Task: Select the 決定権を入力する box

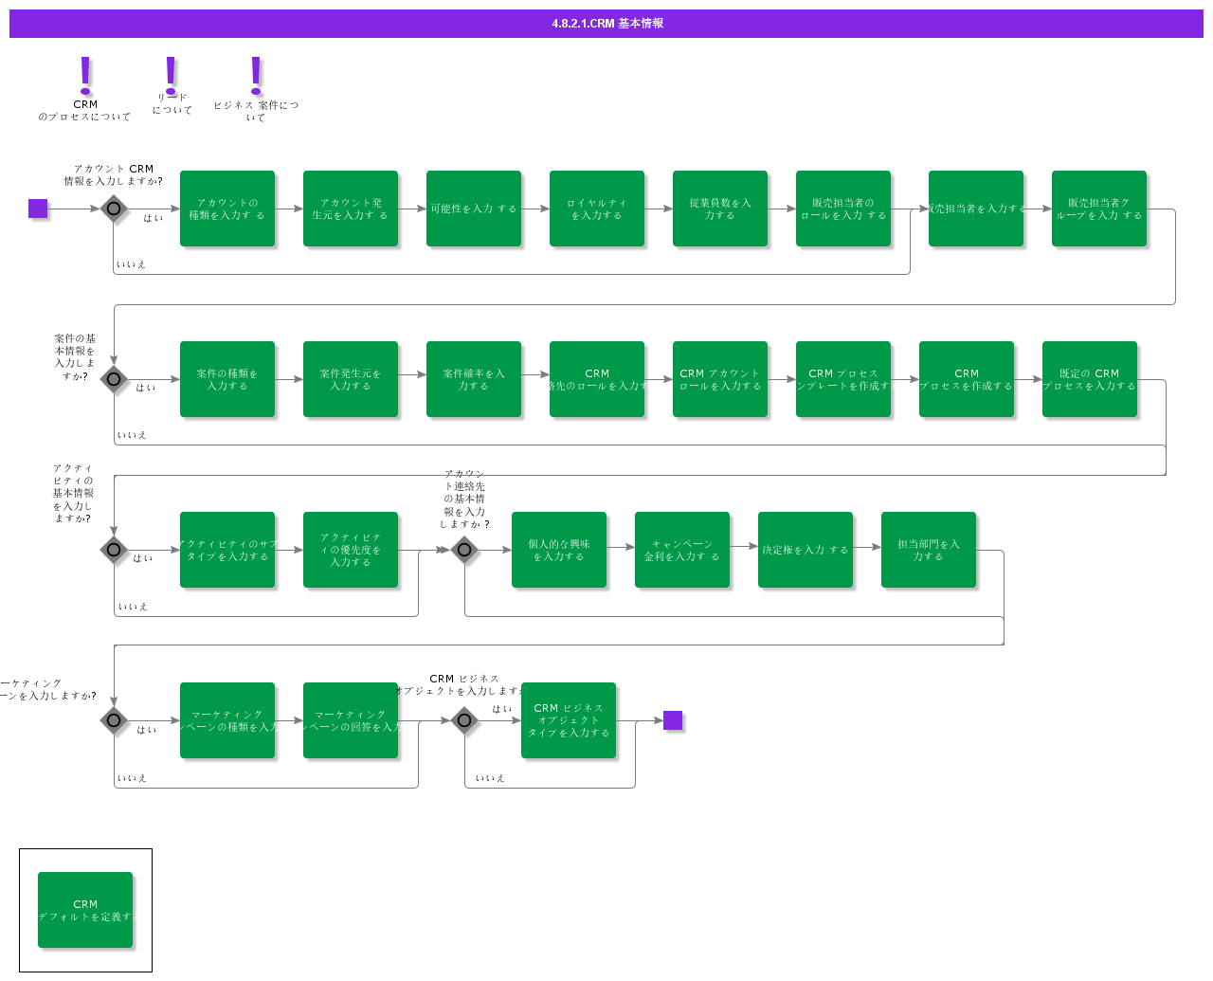Action: (x=806, y=550)
